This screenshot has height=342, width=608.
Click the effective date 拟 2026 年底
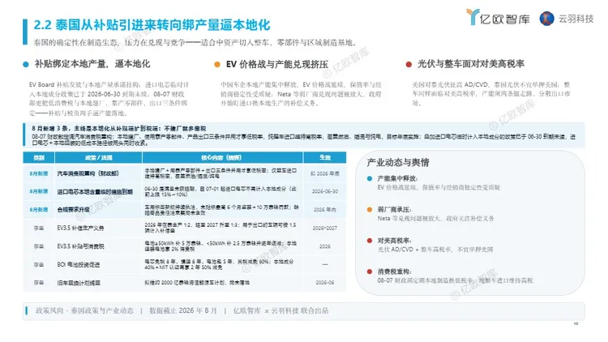coord(325,173)
